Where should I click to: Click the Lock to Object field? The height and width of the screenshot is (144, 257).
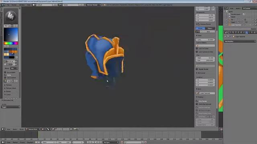205,46
